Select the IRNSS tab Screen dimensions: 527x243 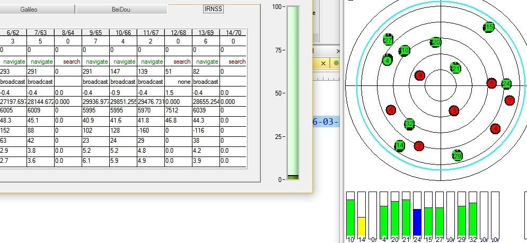[x=214, y=8]
